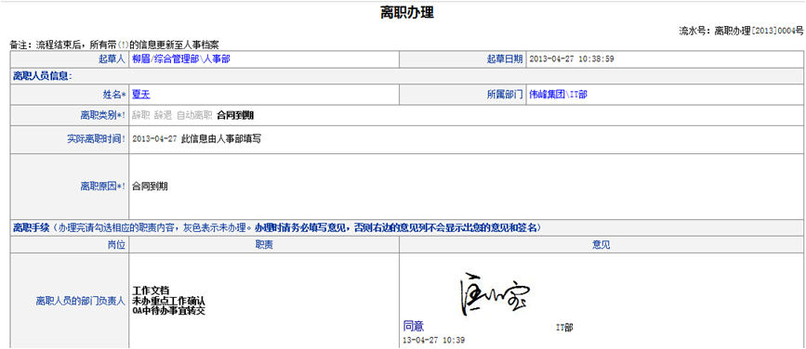Open drafter link 柳眉/综合管理部\人事部

coord(181,59)
